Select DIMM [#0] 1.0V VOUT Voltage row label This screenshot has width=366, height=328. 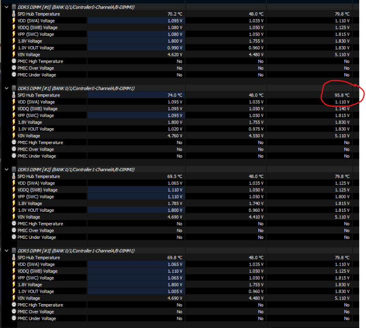pos(36,48)
